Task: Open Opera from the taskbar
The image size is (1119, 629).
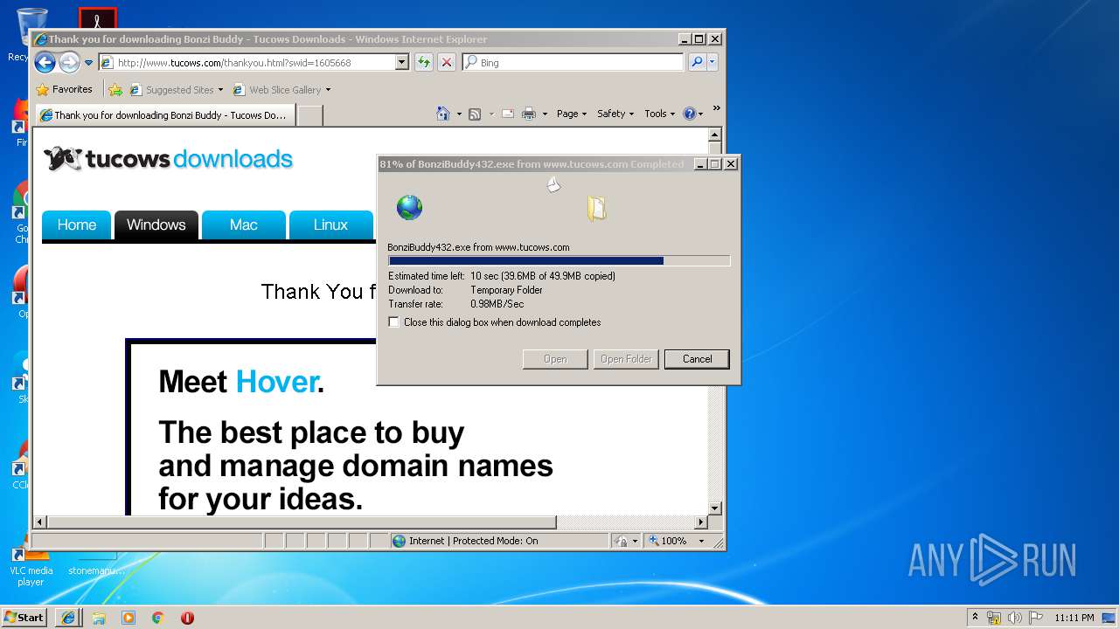Action: click(x=187, y=618)
